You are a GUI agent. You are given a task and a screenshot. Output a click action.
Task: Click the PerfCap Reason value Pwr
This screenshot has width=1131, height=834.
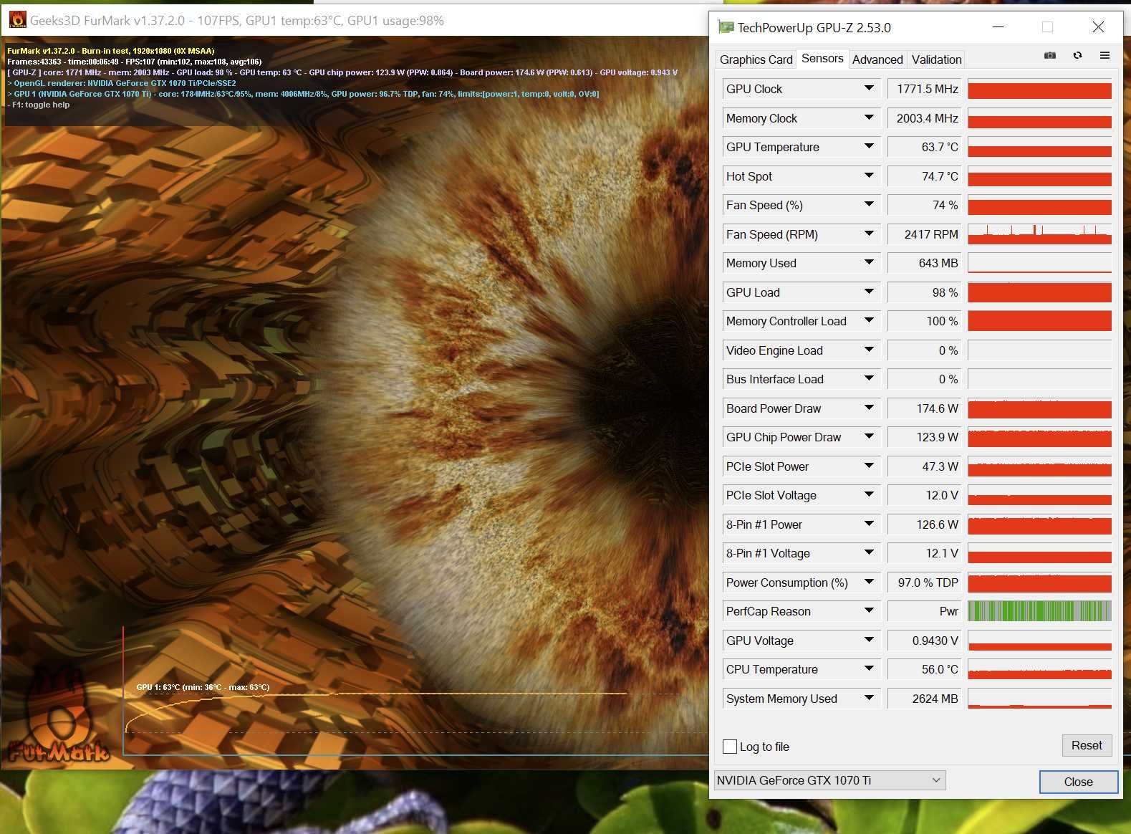[925, 611]
